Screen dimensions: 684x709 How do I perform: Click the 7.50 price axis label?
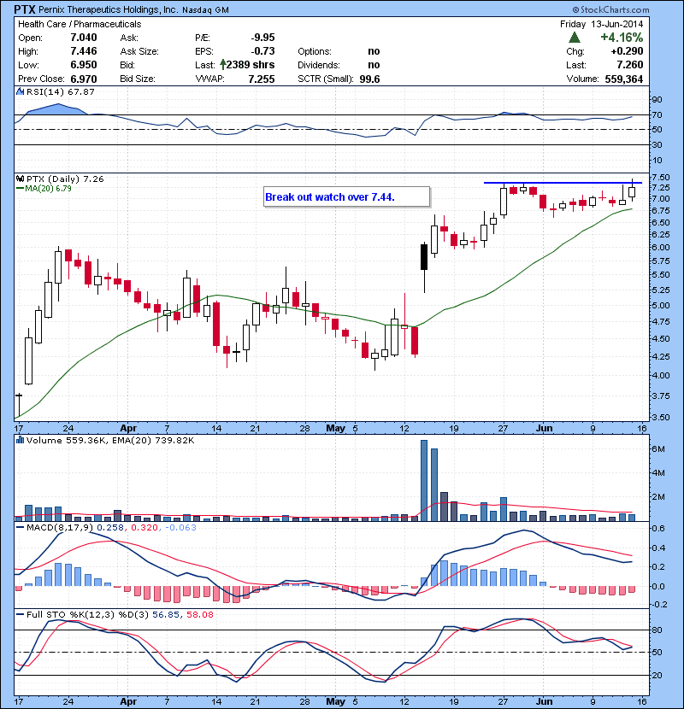(659, 177)
